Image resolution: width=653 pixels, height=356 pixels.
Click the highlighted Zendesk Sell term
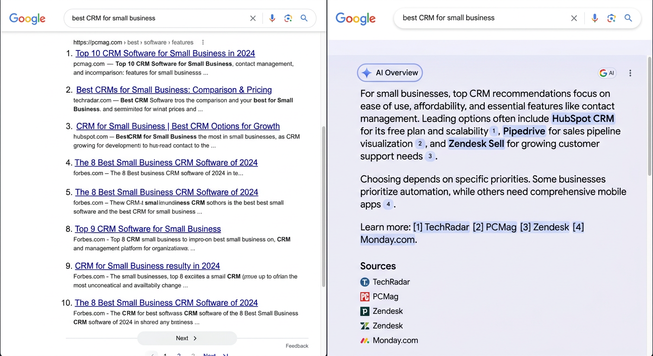tap(476, 144)
